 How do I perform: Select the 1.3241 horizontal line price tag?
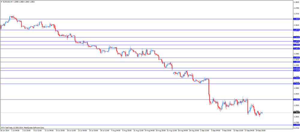pos(296,68)
